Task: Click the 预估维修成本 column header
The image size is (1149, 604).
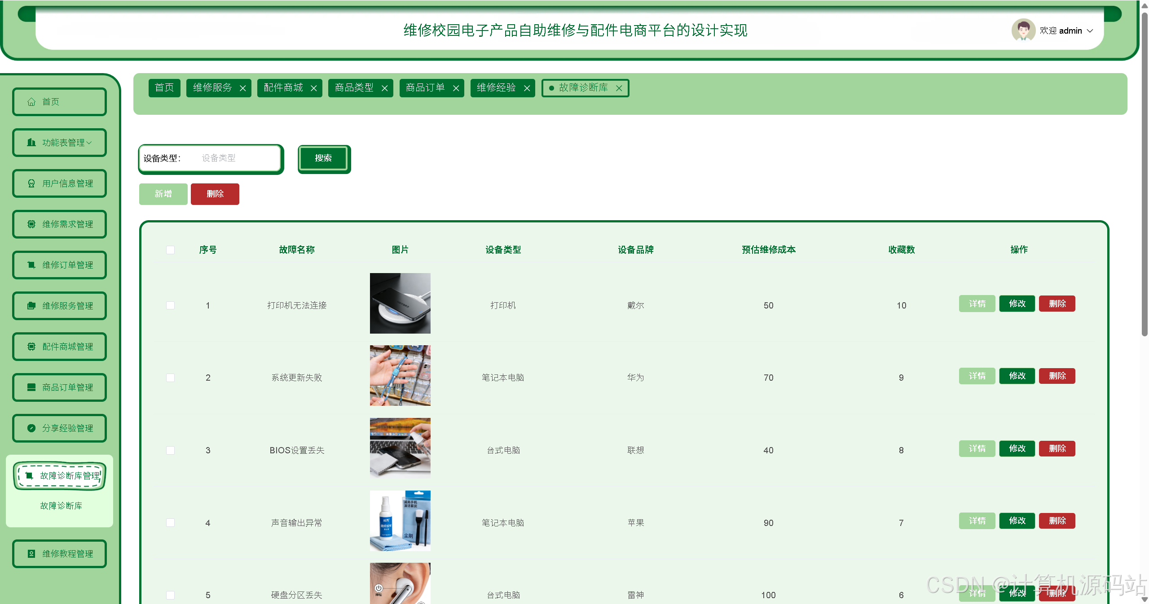Action: 769,250
